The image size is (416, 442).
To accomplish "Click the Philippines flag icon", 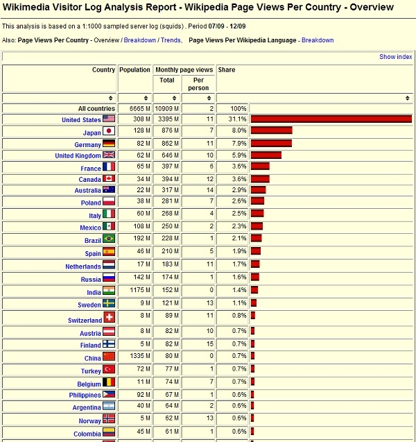I will tap(109, 394).
